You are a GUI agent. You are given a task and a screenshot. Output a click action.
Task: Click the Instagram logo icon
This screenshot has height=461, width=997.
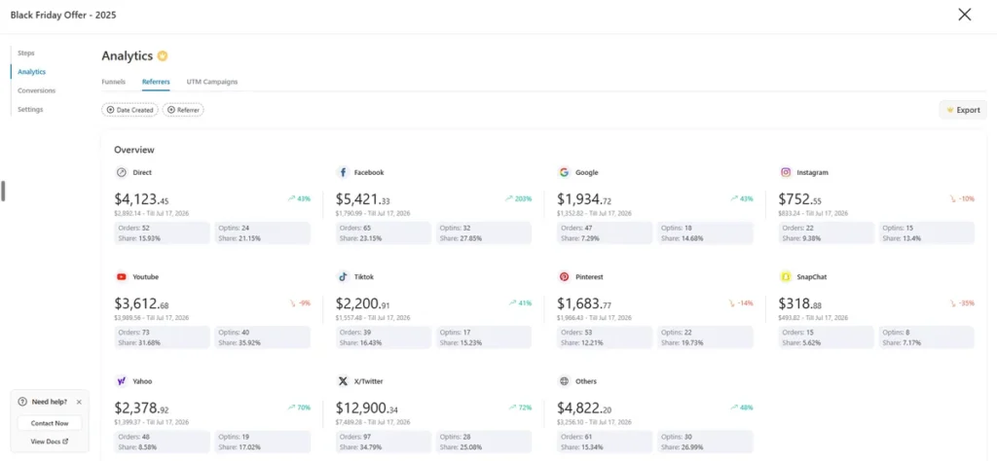(x=786, y=172)
